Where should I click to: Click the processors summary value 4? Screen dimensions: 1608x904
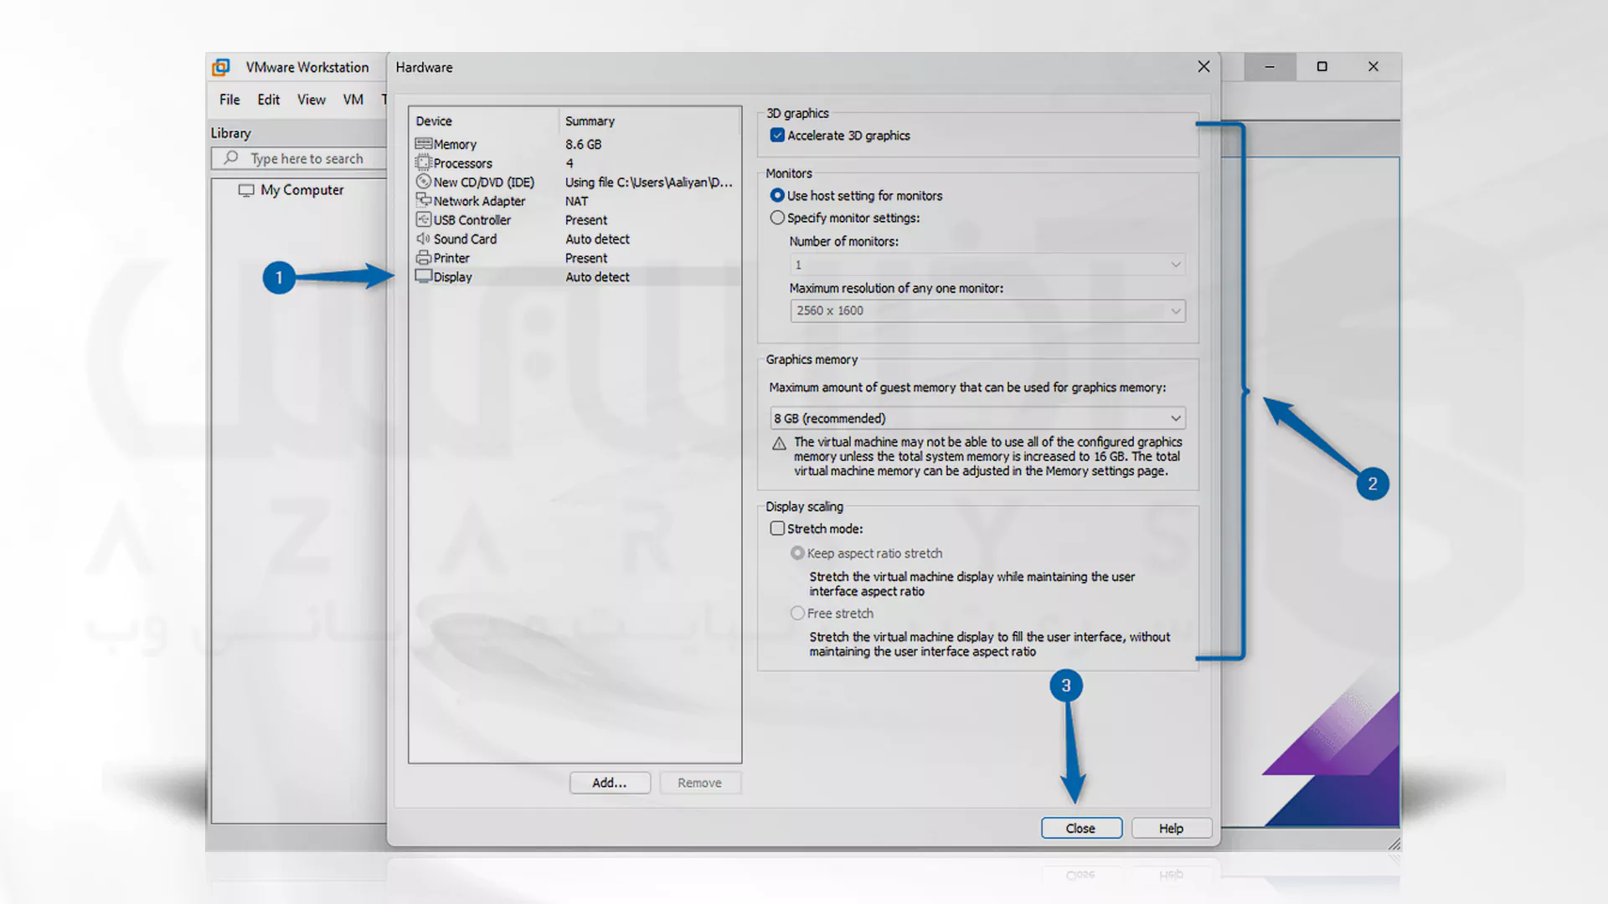[569, 163]
